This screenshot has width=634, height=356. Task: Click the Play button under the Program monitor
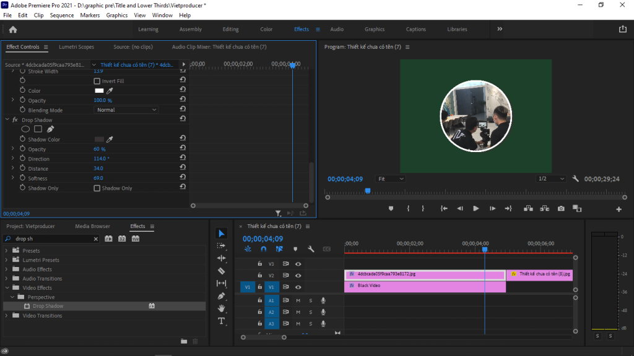tap(476, 209)
